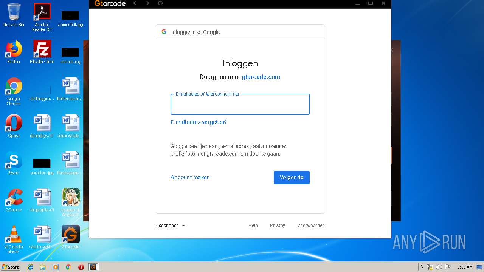Open Internet Explorer from taskbar
The image size is (484, 272).
coord(30,267)
